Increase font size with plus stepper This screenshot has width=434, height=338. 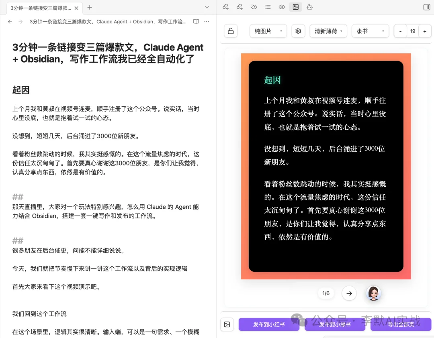(x=425, y=31)
